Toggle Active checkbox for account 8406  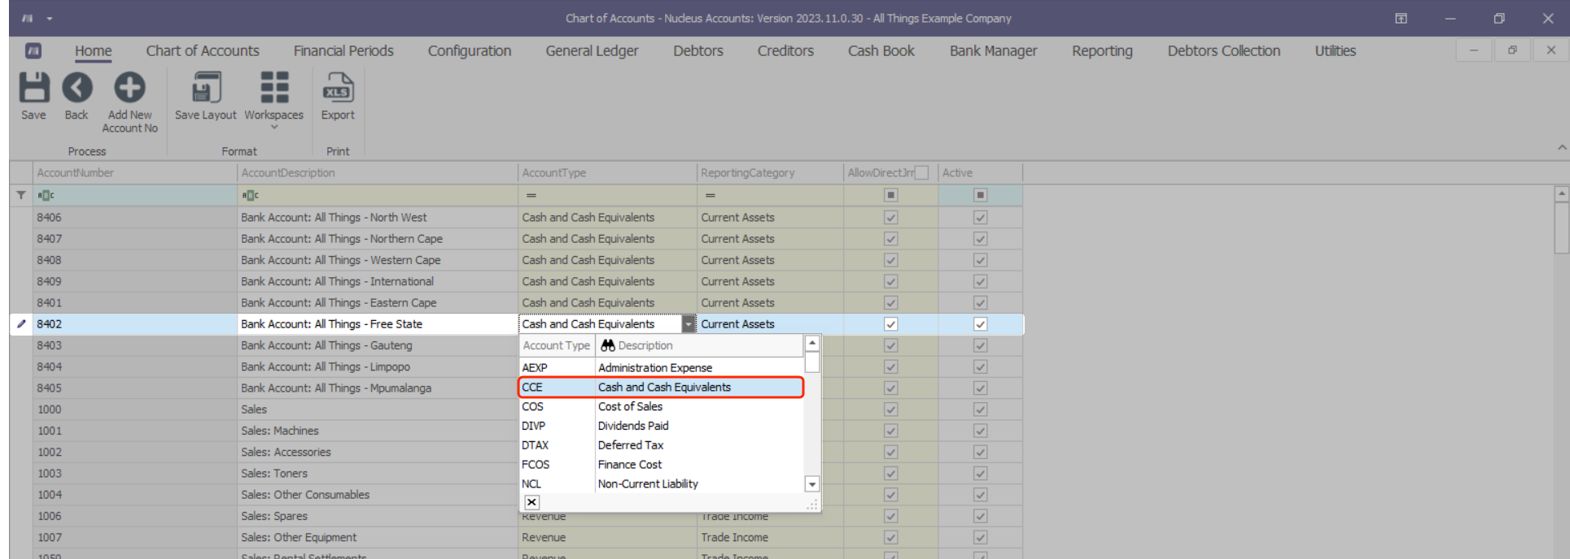(x=981, y=218)
